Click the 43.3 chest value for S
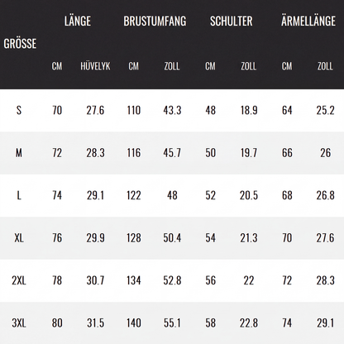 click(x=172, y=110)
